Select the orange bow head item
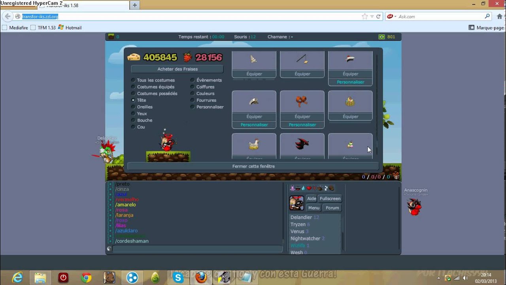506x285 pixels. [302, 102]
